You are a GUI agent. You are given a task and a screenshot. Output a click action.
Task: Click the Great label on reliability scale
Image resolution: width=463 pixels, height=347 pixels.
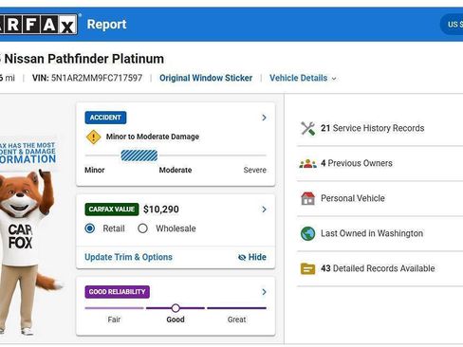236,320
